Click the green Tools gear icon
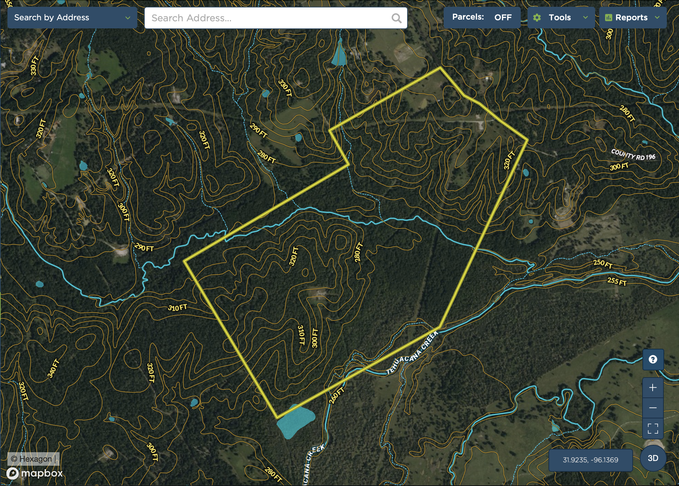This screenshot has height=486, width=679. click(537, 18)
